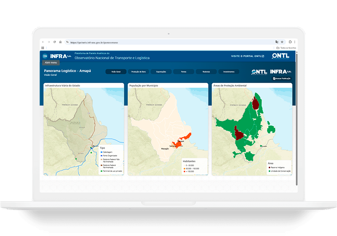Click the browser back arrow
The width and height of the screenshot is (337, 236).
(43, 42)
